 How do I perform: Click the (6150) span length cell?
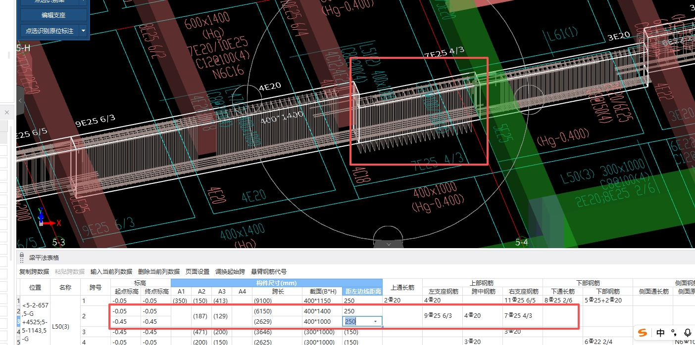click(x=277, y=311)
